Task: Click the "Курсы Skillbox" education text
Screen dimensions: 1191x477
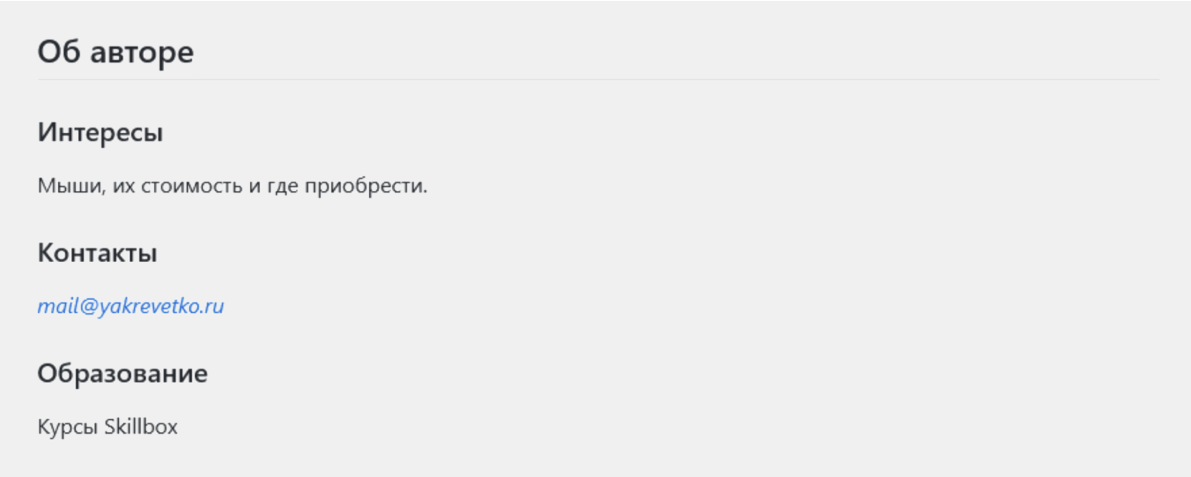Action: point(107,427)
